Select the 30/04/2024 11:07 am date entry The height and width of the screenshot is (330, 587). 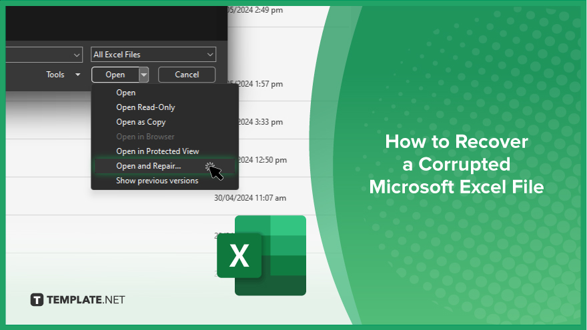(x=250, y=198)
